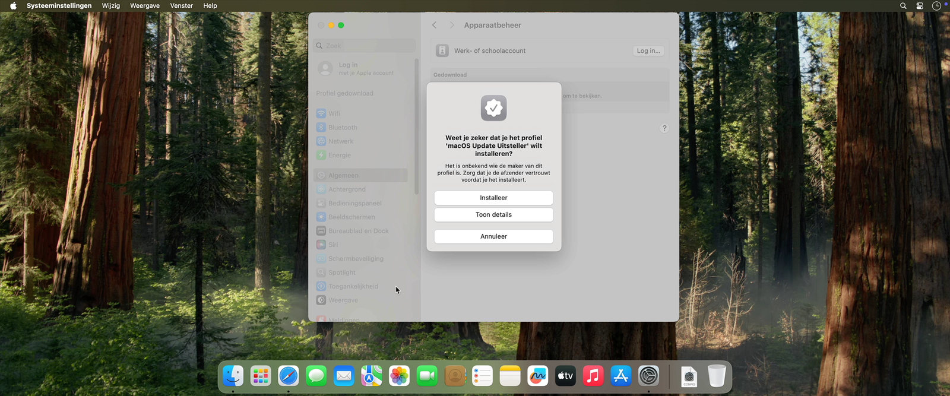The image size is (950, 396).
Task: Select Siri in the sidebar
Action: 361,245
